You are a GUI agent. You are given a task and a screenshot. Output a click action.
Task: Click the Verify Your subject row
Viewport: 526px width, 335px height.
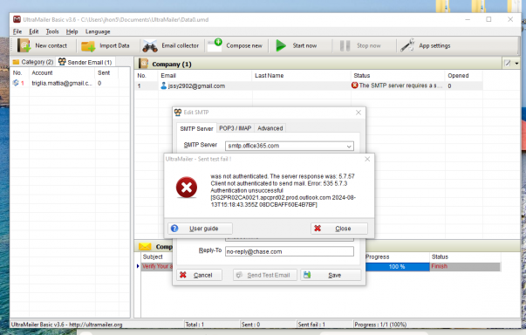pos(157,266)
